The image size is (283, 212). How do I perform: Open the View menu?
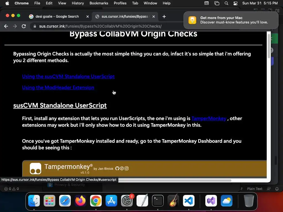pyautogui.click(x=62, y=3)
